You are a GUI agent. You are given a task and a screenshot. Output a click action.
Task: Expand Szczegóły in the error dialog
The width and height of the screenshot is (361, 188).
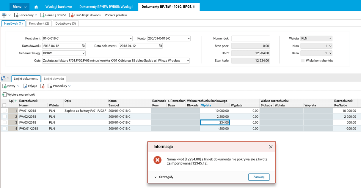(164, 177)
